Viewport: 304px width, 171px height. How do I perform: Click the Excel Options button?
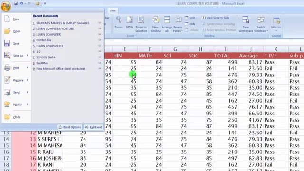[70, 127]
